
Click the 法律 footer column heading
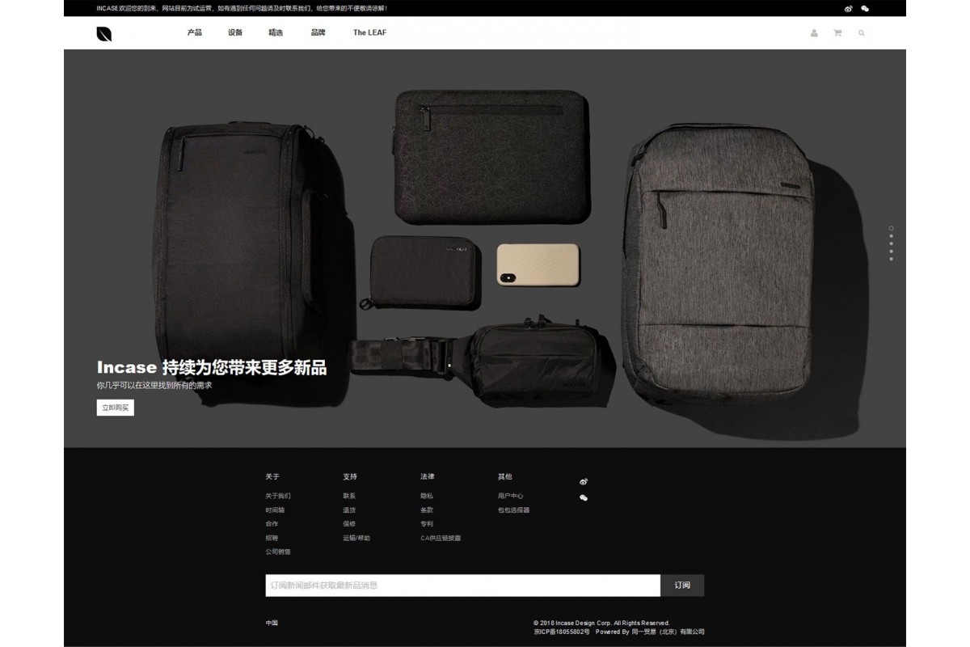(x=428, y=476)
